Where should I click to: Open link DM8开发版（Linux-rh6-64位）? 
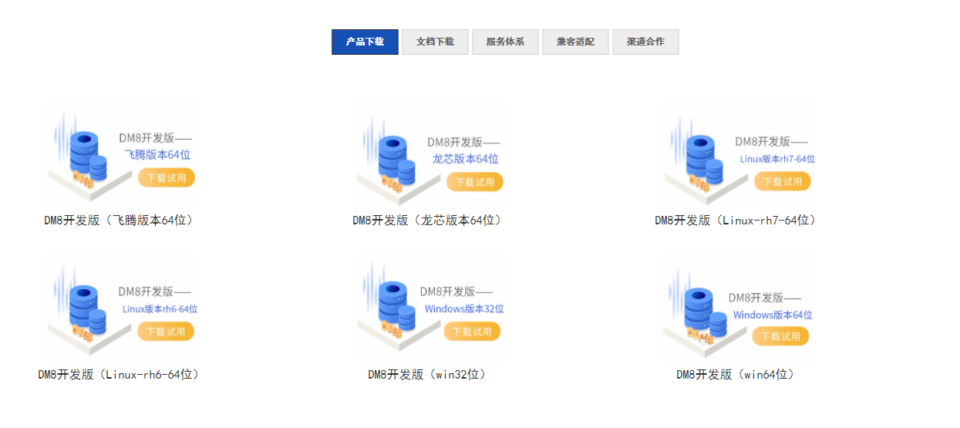(119, 374)
